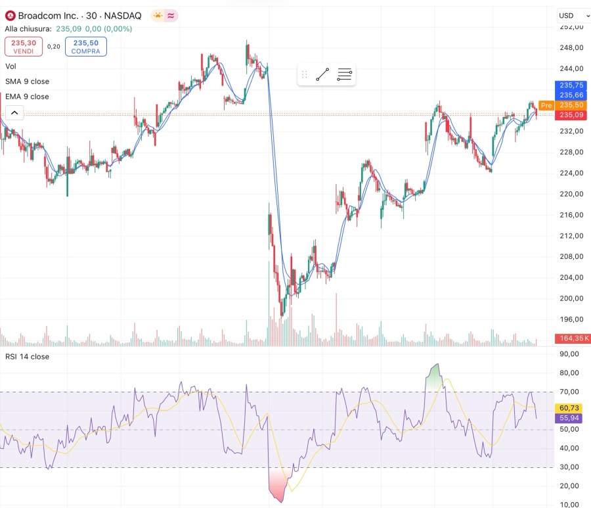The height and width of the screenshot is (508, 591).
Task: Click the red Broadcom logo icon
Action: coord(10,16)
